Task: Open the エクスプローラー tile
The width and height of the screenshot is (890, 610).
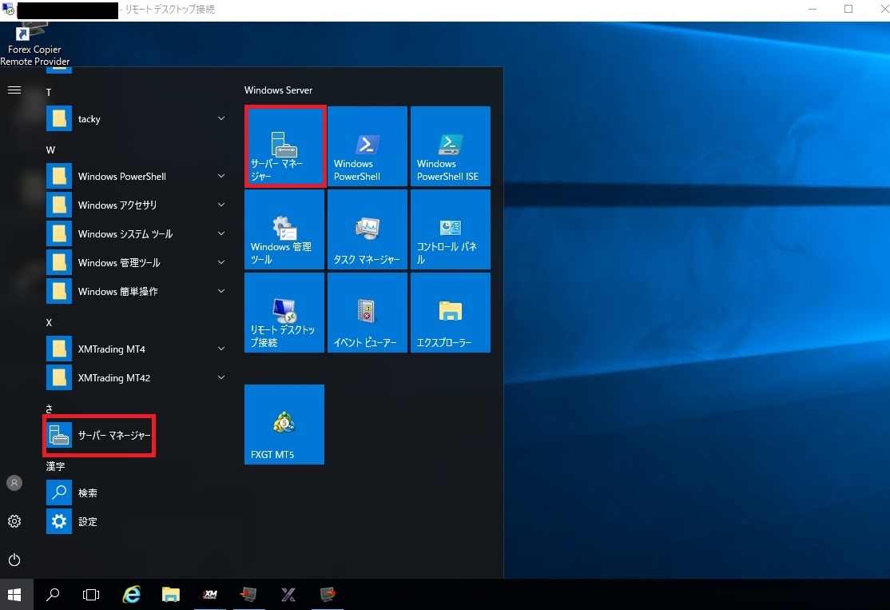Action: point(450,313)
